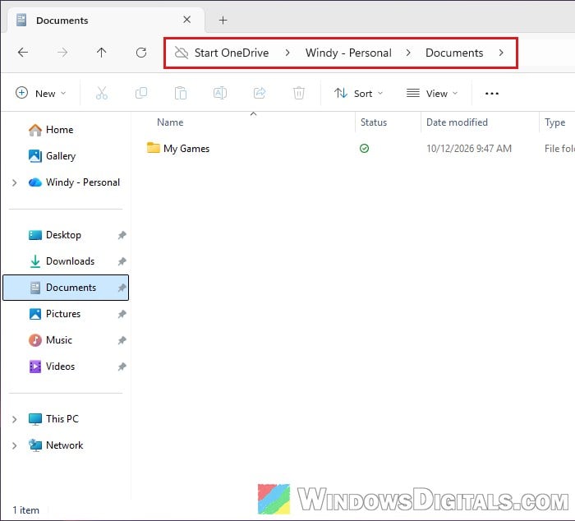
Task: Expand the chevron after Documents in path
Action: [x=501, y=53]
